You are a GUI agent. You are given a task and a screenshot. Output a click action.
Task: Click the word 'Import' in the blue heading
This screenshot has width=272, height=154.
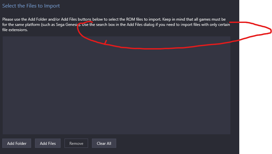(52, 6)
